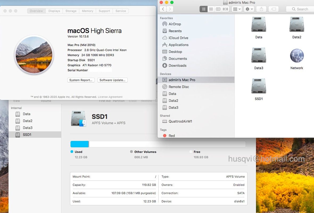The image size is (314, 213).
Task: Select Data2 volume in Disk Utility sidebar
Action: click(35, 121)
